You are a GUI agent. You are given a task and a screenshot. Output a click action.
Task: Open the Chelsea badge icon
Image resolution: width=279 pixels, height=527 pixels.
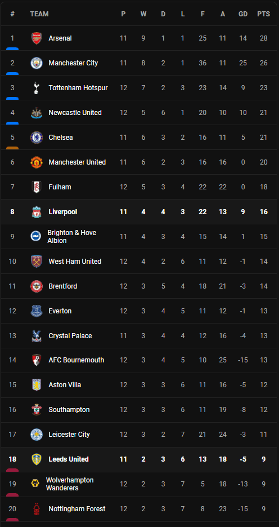(37, 138)
